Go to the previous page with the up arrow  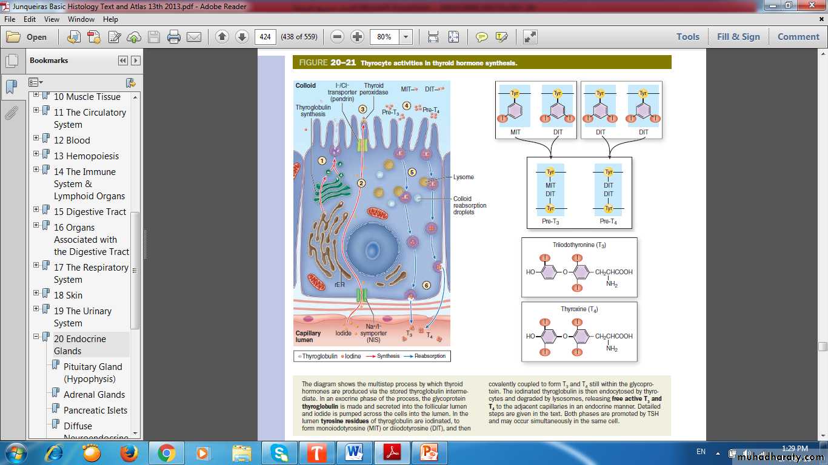click(222, 37)
